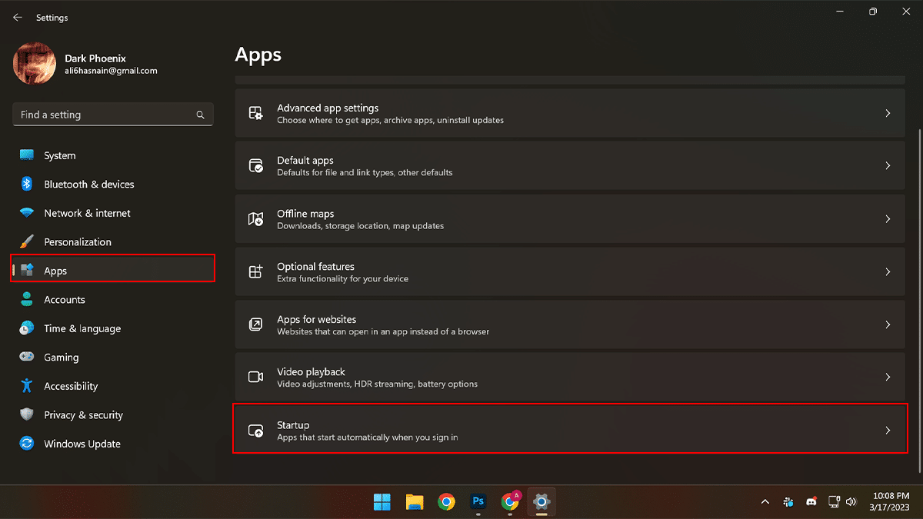Click the Find a setting search box
The height and width of the screenshot is (519, 923).
(x=104, y=115)
